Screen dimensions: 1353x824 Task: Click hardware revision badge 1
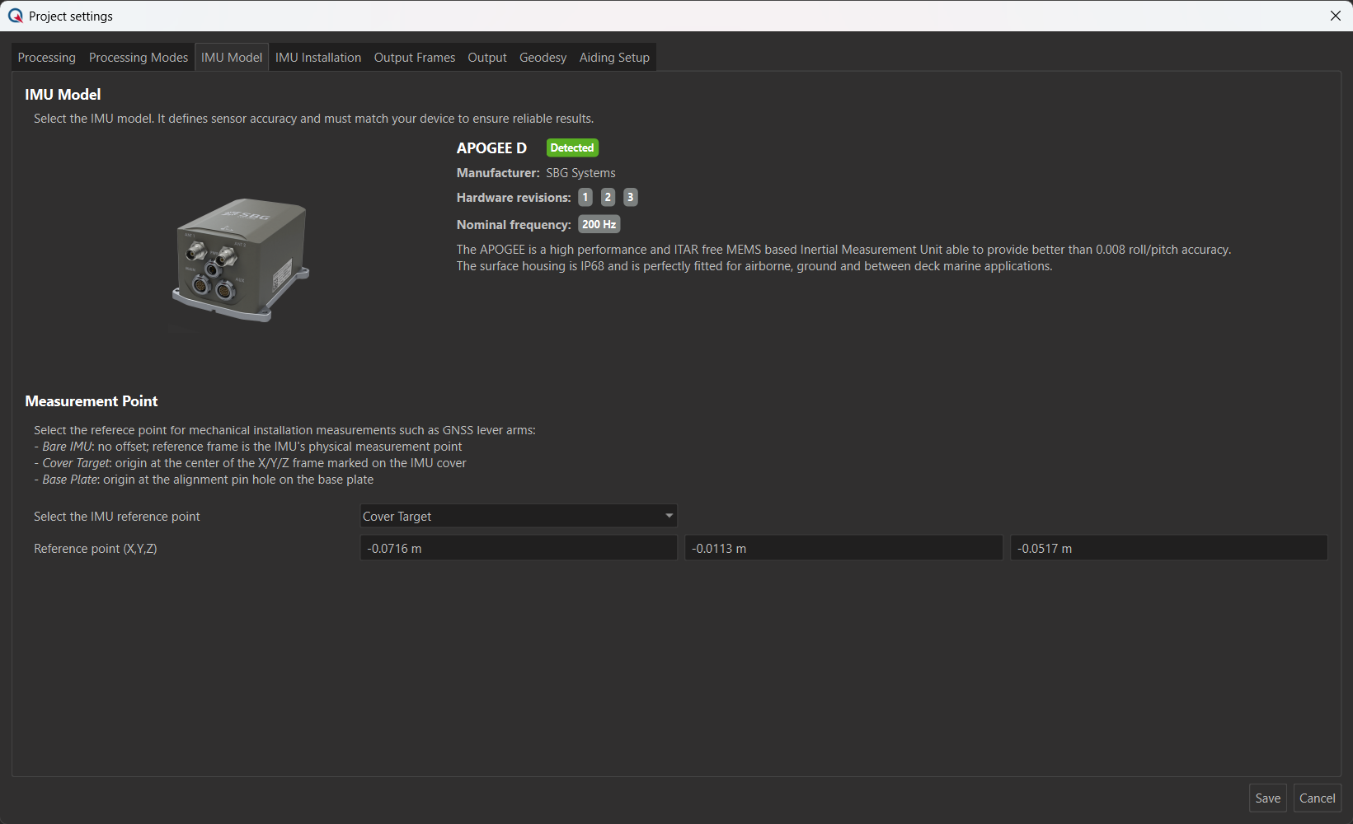point(585,198)
